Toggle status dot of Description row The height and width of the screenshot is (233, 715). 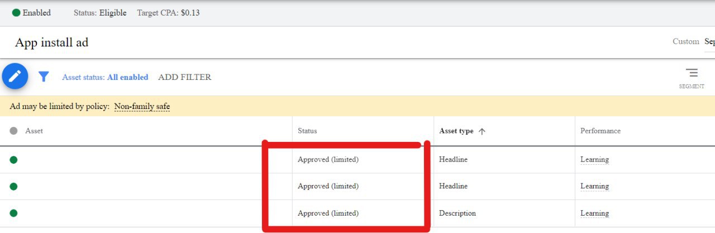point(13,213)
